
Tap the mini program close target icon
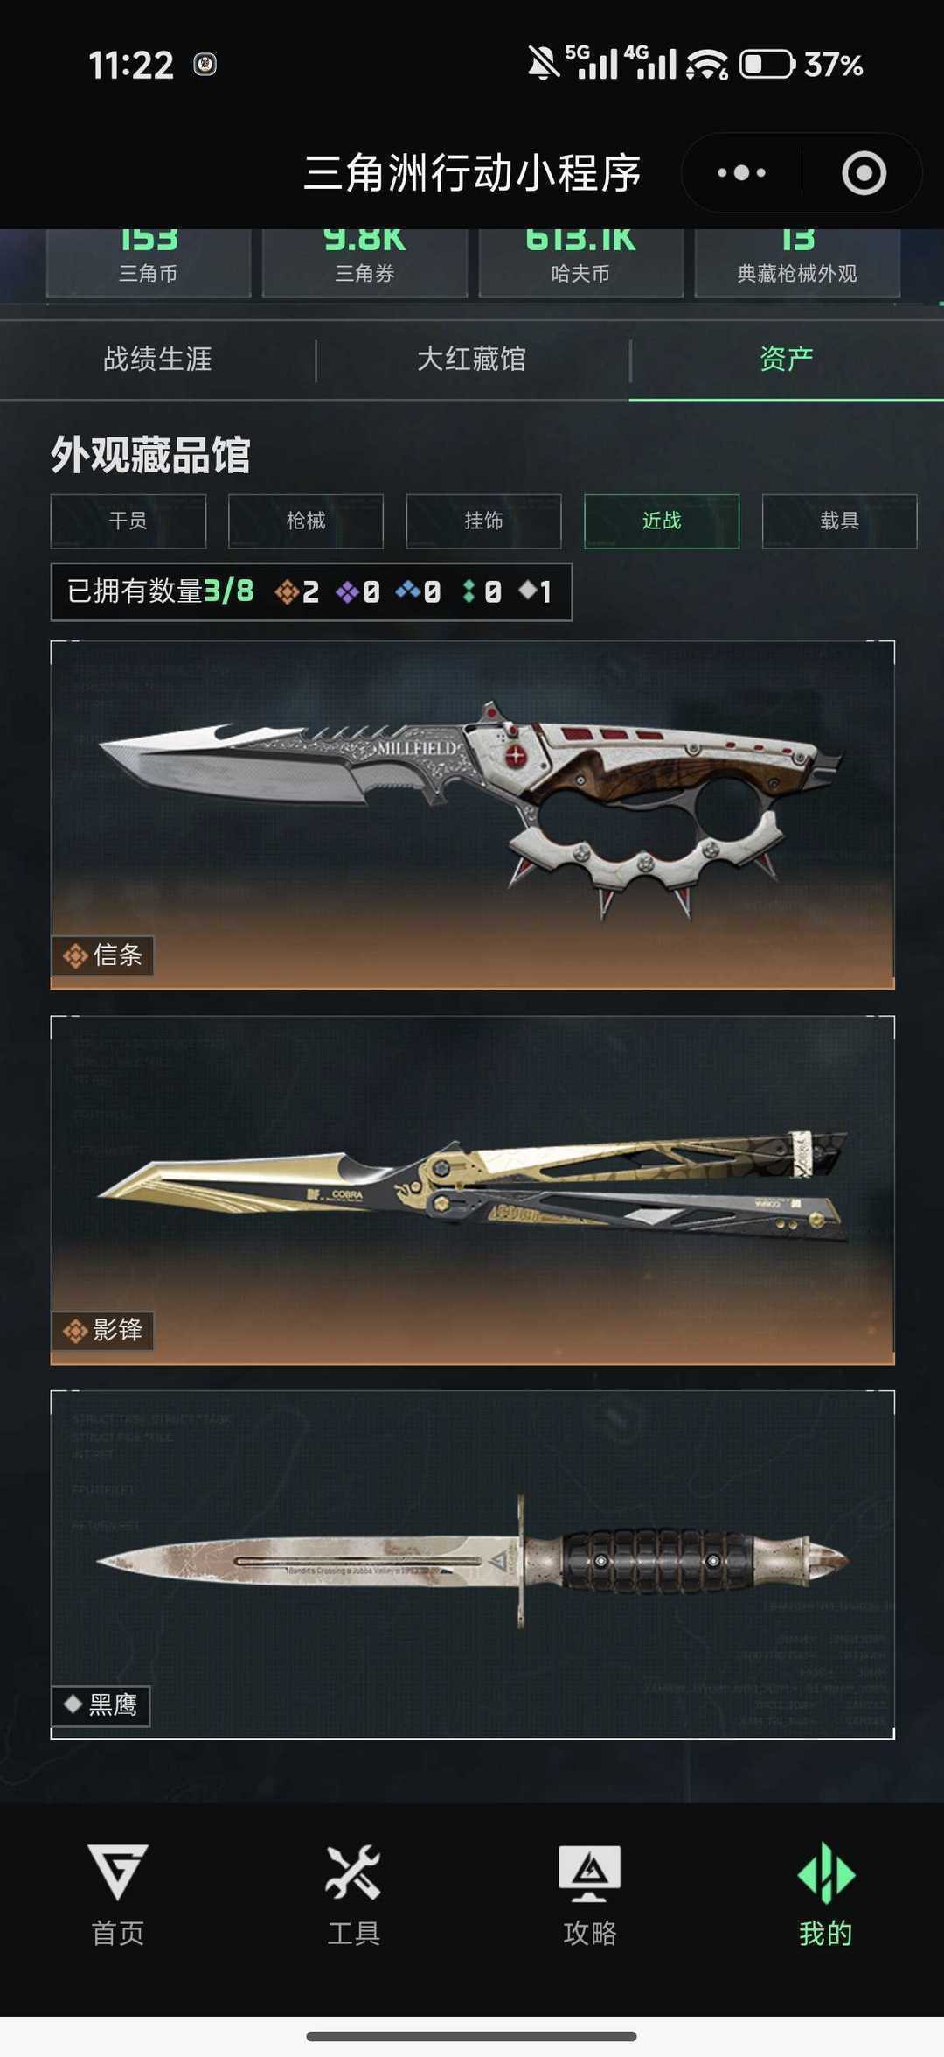point(864,173)
